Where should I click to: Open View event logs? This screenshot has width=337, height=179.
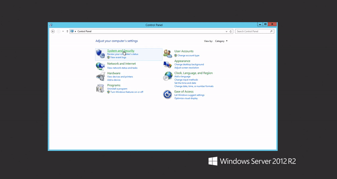(x=118, y=58)
